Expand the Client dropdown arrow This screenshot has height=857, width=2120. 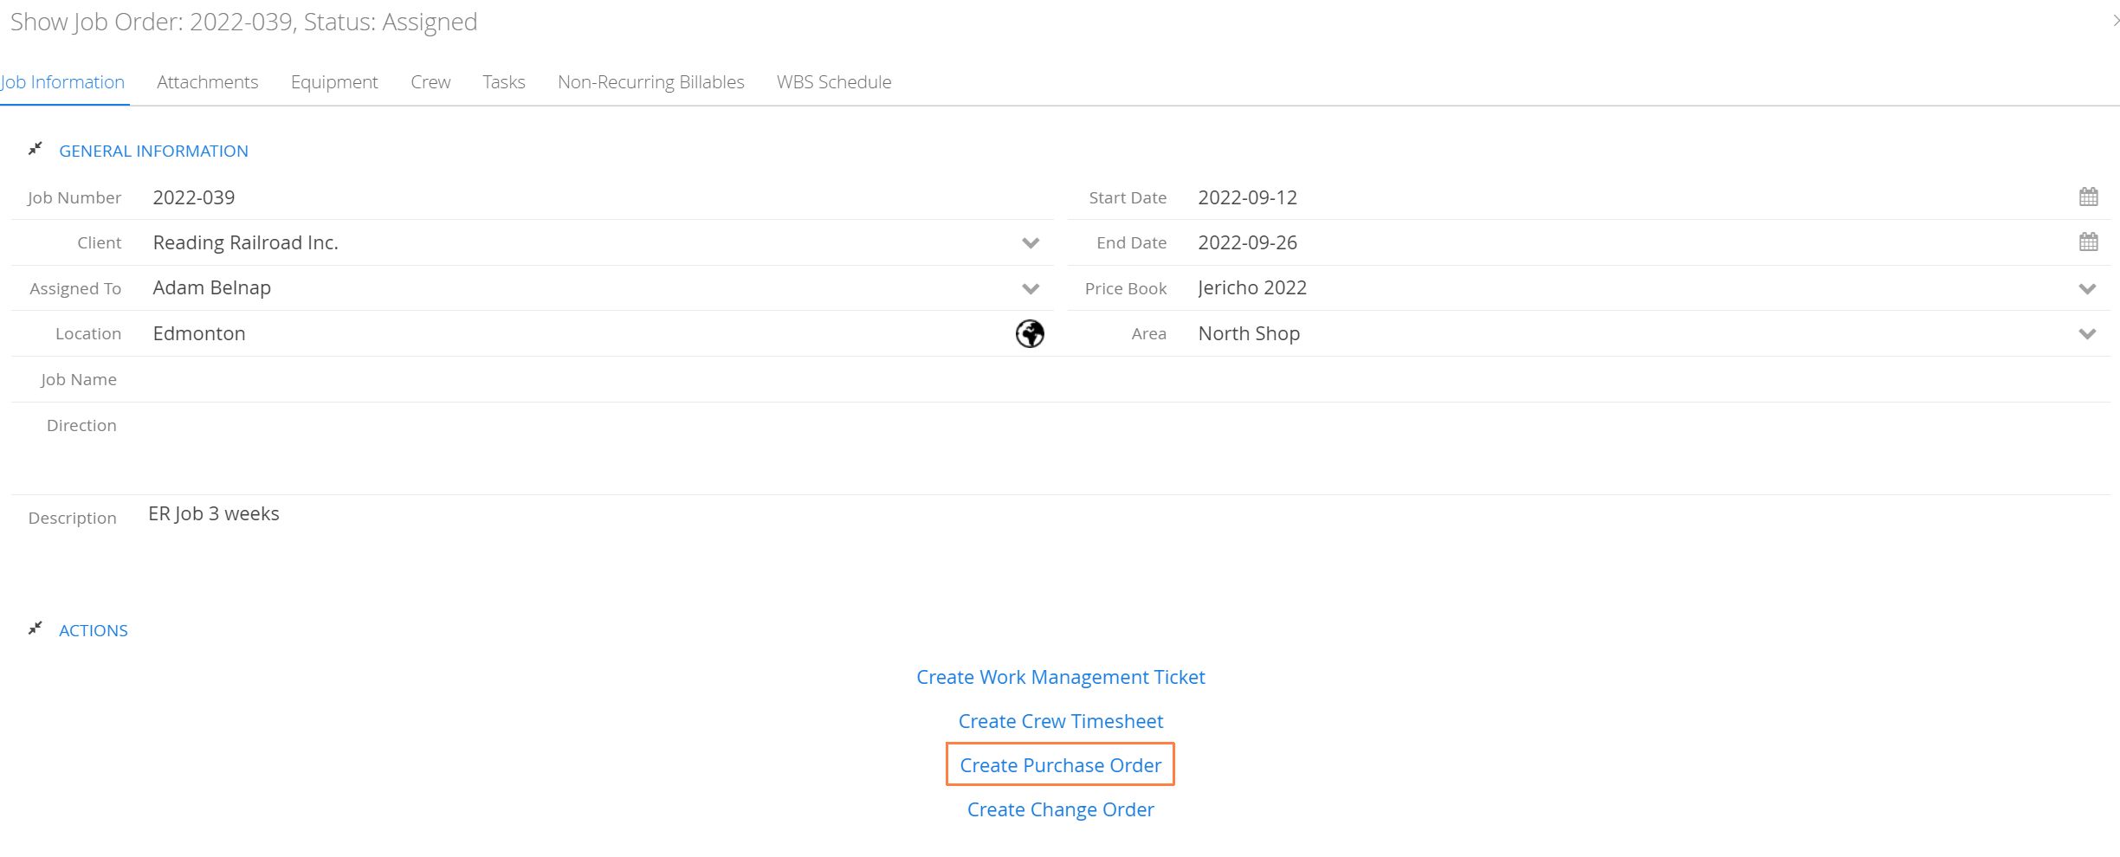[1030, 243]
